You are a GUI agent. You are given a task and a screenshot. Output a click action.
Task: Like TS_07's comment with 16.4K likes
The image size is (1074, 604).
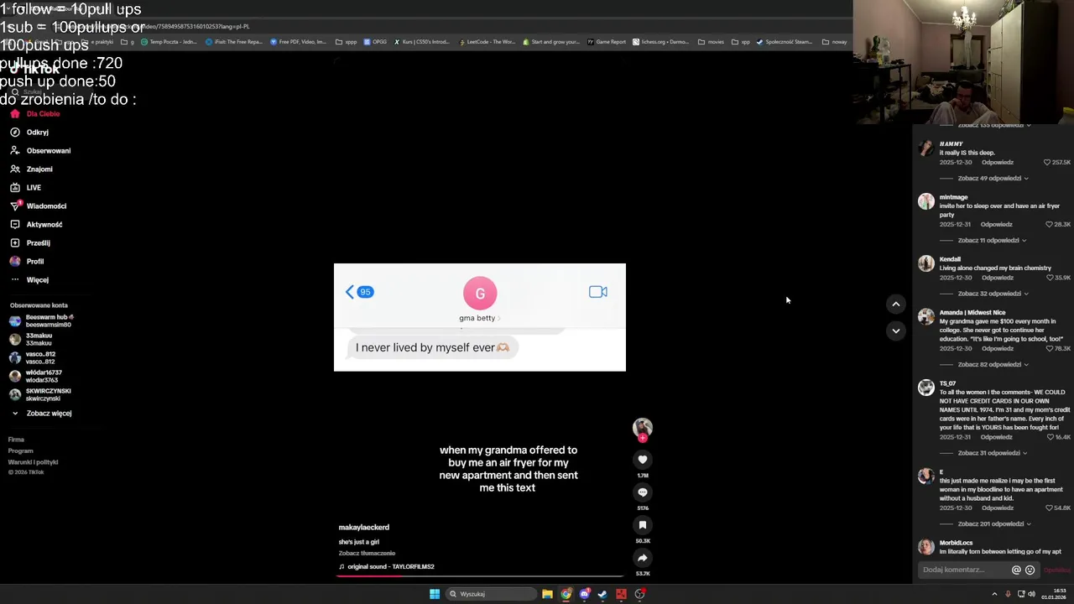coord(1049,437)
